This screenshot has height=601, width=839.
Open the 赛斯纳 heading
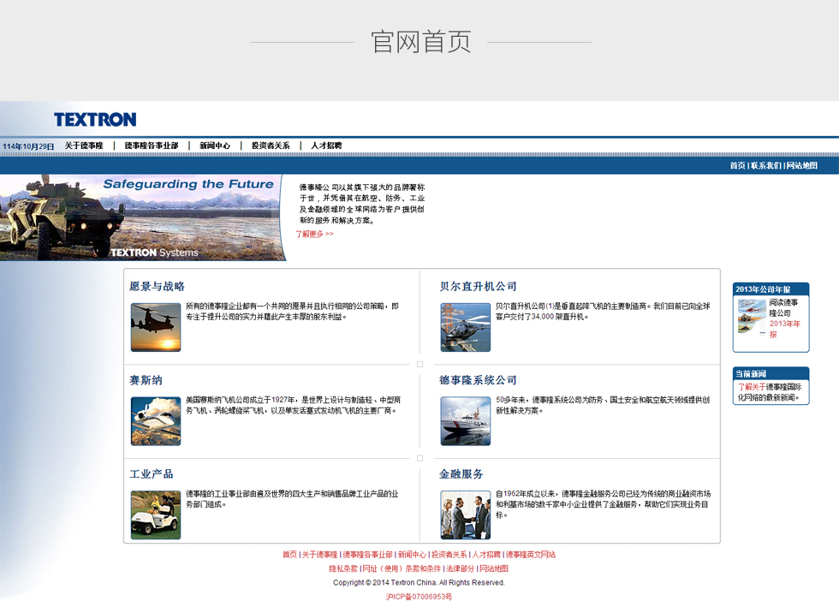[146, 380]
